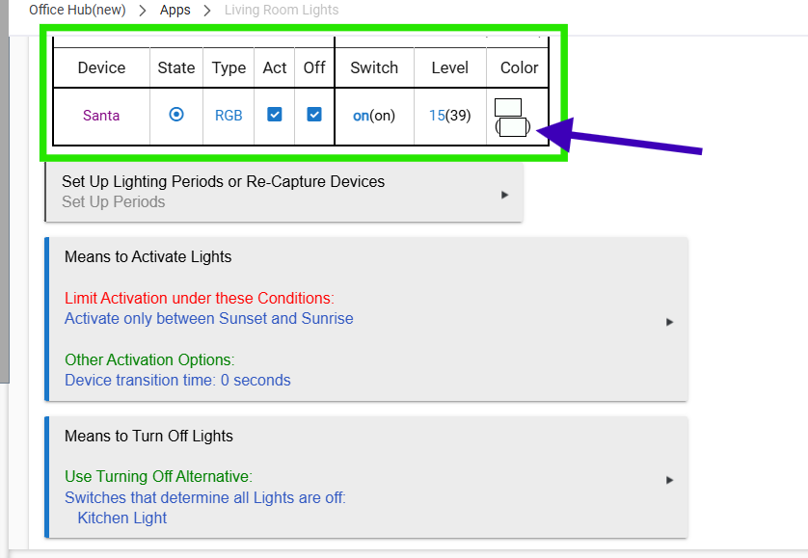Viewport: 808px width, 558px height.
Task: Click 'Device transition time: 0 seconds' text
Action: pos(177,380)
